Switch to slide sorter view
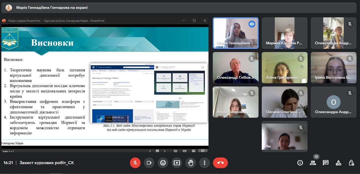This screenshot has height=174, width=360. 185,151
